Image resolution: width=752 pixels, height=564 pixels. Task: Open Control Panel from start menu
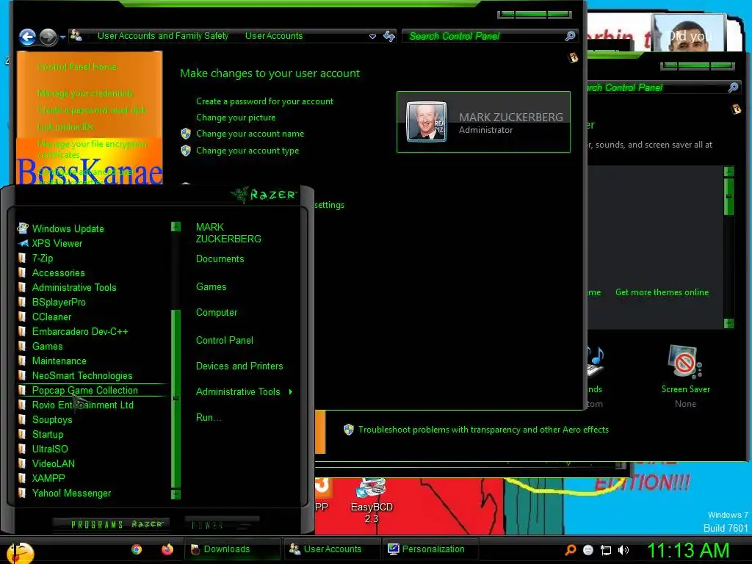pyautogui.click(x=225, y=341)
